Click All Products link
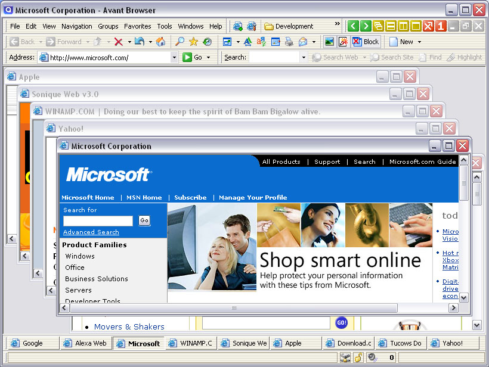489x367 pixels. (x=281, y=161)
